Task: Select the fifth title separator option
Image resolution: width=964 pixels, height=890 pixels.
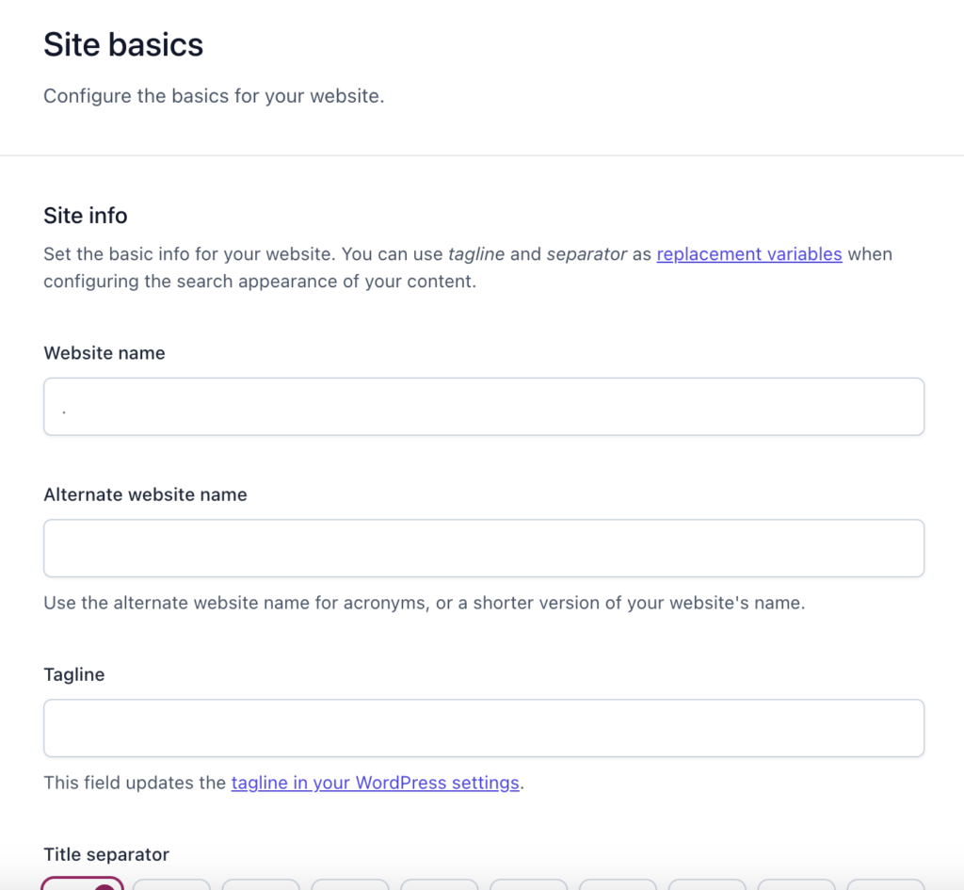Action: click(439, 884)
